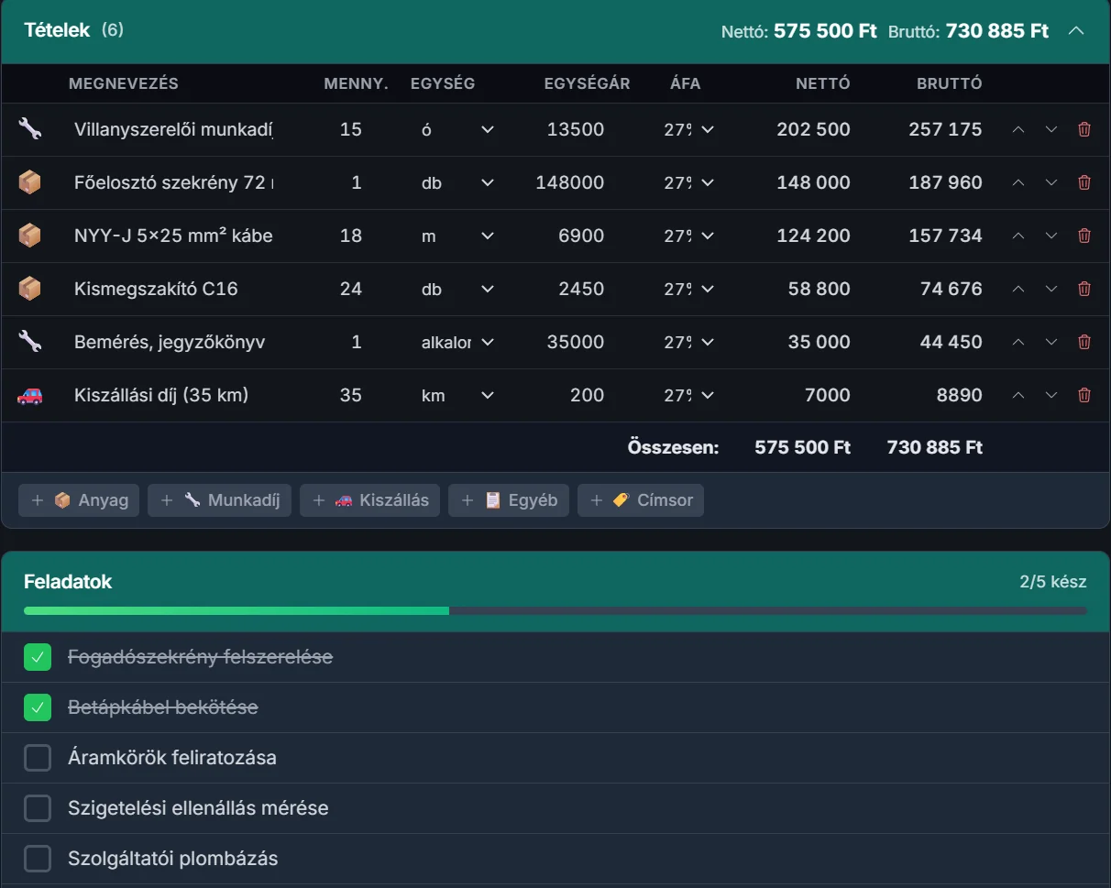The image size is (1111, 888).
Task: Click the wrench icon of Bemérés, jegyzőkönyv
Action: pyautogui.click(x=30, y=342)
